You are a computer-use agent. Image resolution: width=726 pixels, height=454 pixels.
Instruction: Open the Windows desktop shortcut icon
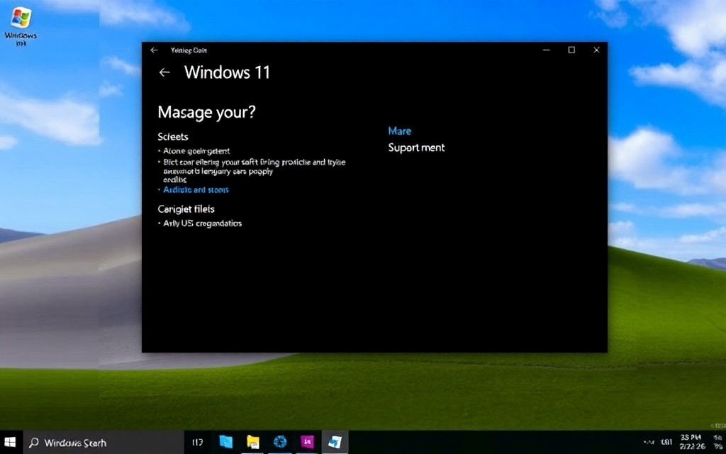[x=21, y=27]
